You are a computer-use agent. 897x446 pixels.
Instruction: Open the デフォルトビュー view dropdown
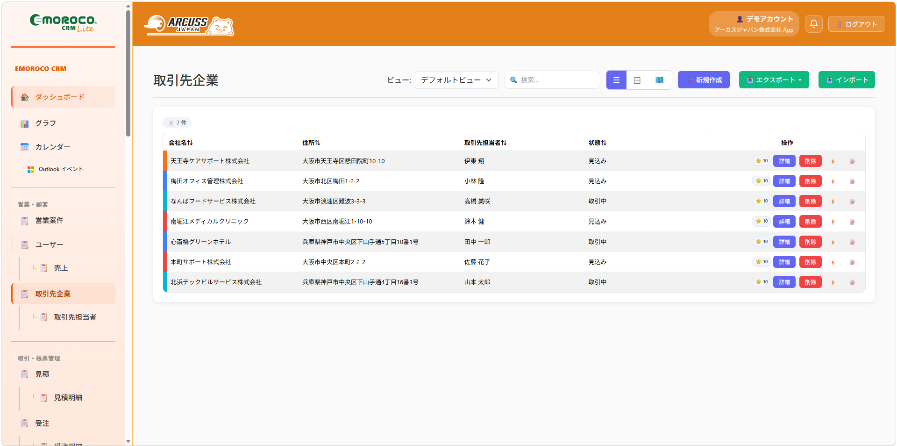point(456,80)
